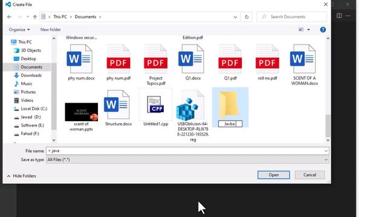Click the Forward navigation arrow
The width and height of the screenshot is (387, 217).
click(19, 17)
